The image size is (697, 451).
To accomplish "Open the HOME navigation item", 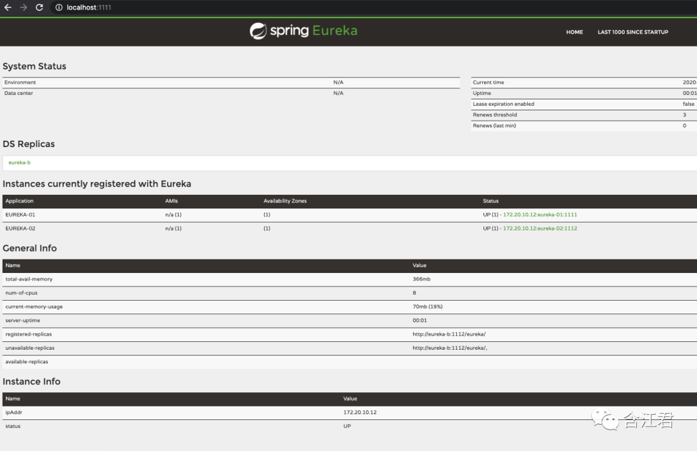I will click(x=574, y=32).
